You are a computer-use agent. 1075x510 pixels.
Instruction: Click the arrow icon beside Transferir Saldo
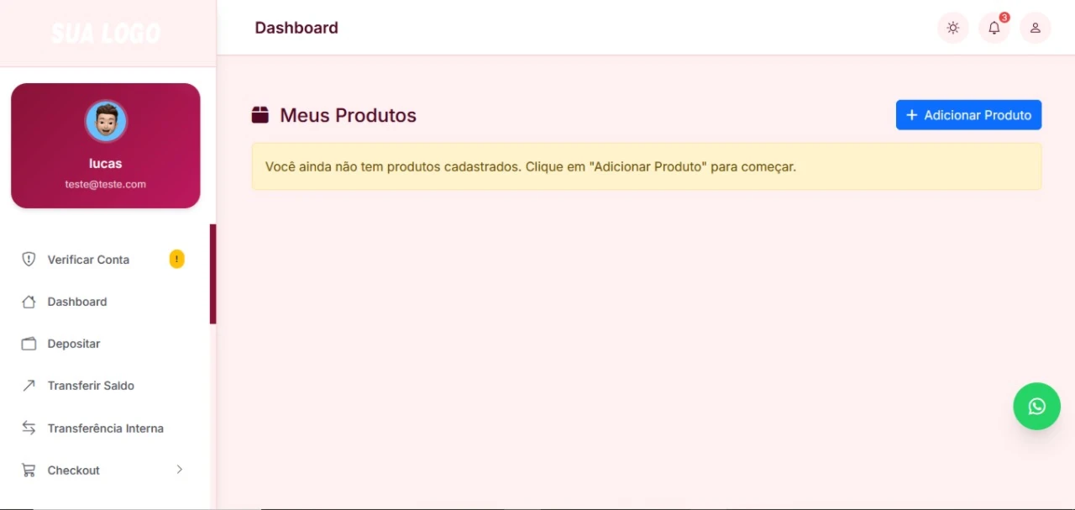29,386
